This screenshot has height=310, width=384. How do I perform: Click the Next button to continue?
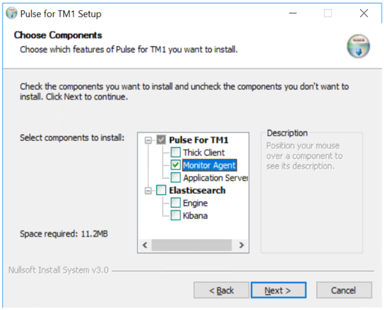tap(278, 290)
